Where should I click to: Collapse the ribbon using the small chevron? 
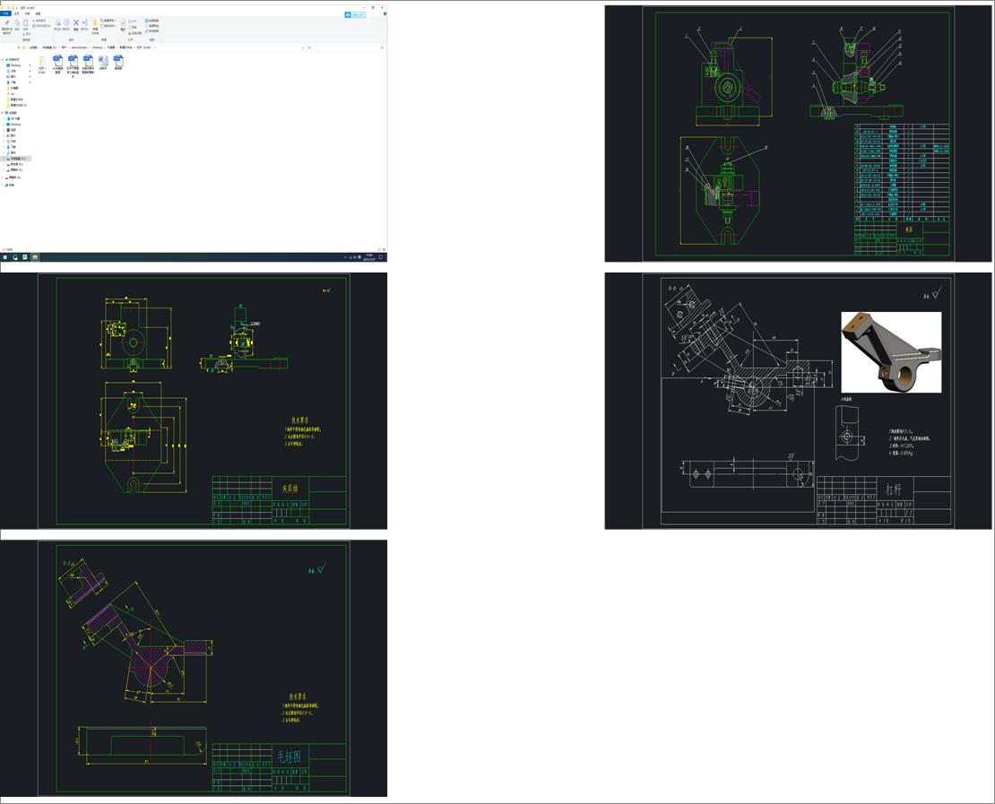(x=380, y=14)
